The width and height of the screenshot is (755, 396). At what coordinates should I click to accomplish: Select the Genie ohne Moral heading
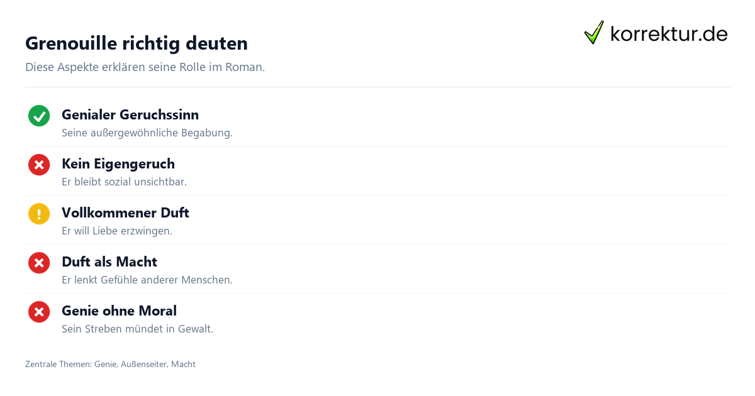pos(119,311)
